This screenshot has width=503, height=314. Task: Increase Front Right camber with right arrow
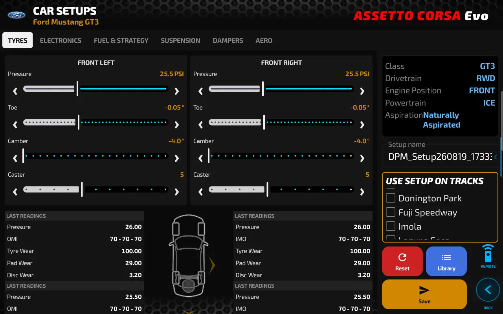click(x=362, y=159)
